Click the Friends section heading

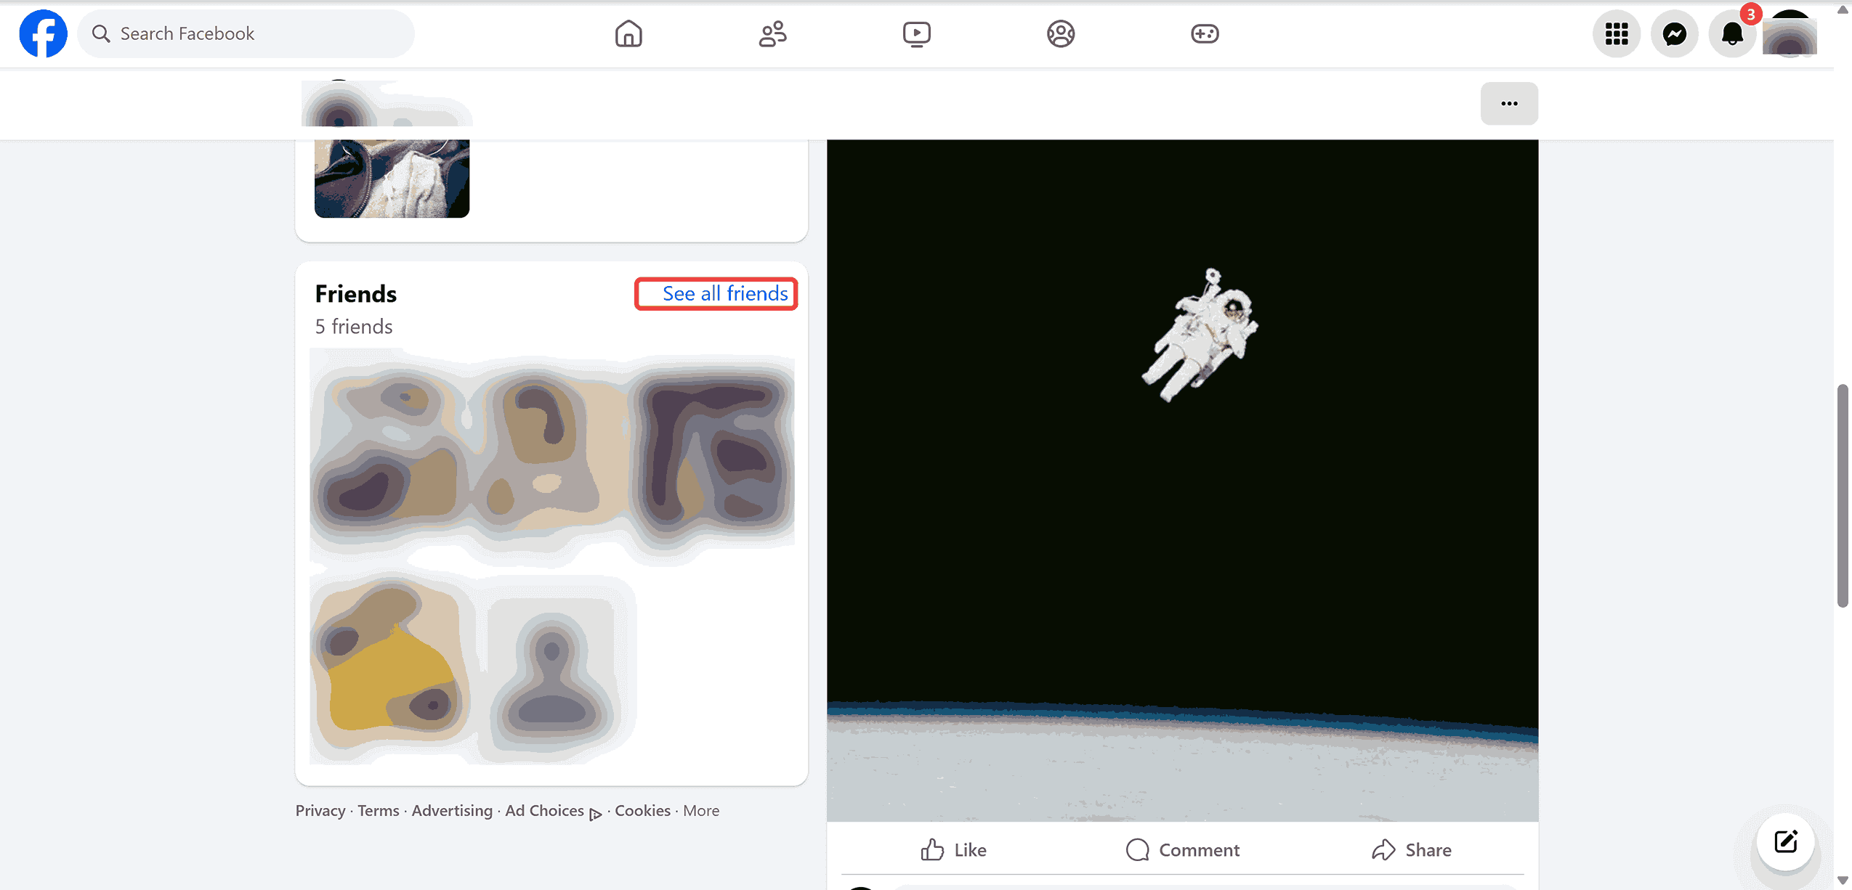point(355,294)
